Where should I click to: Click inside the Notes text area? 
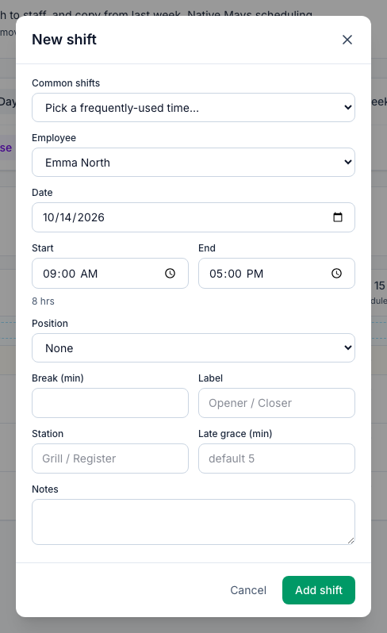pos(193,522)
